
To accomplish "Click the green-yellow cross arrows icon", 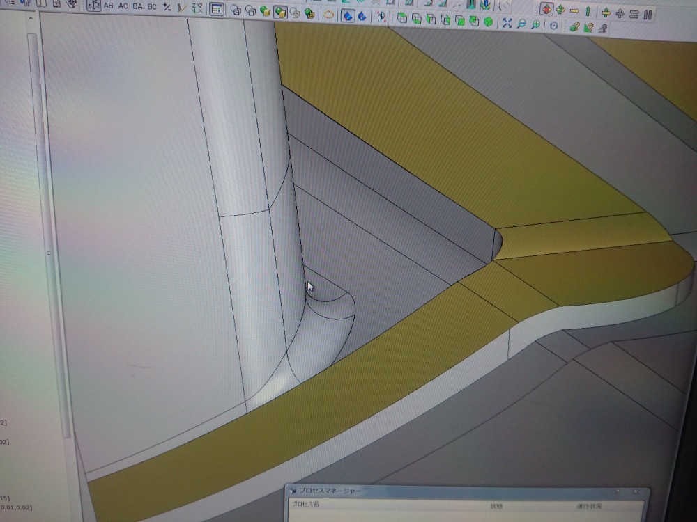I will point(606,13).
